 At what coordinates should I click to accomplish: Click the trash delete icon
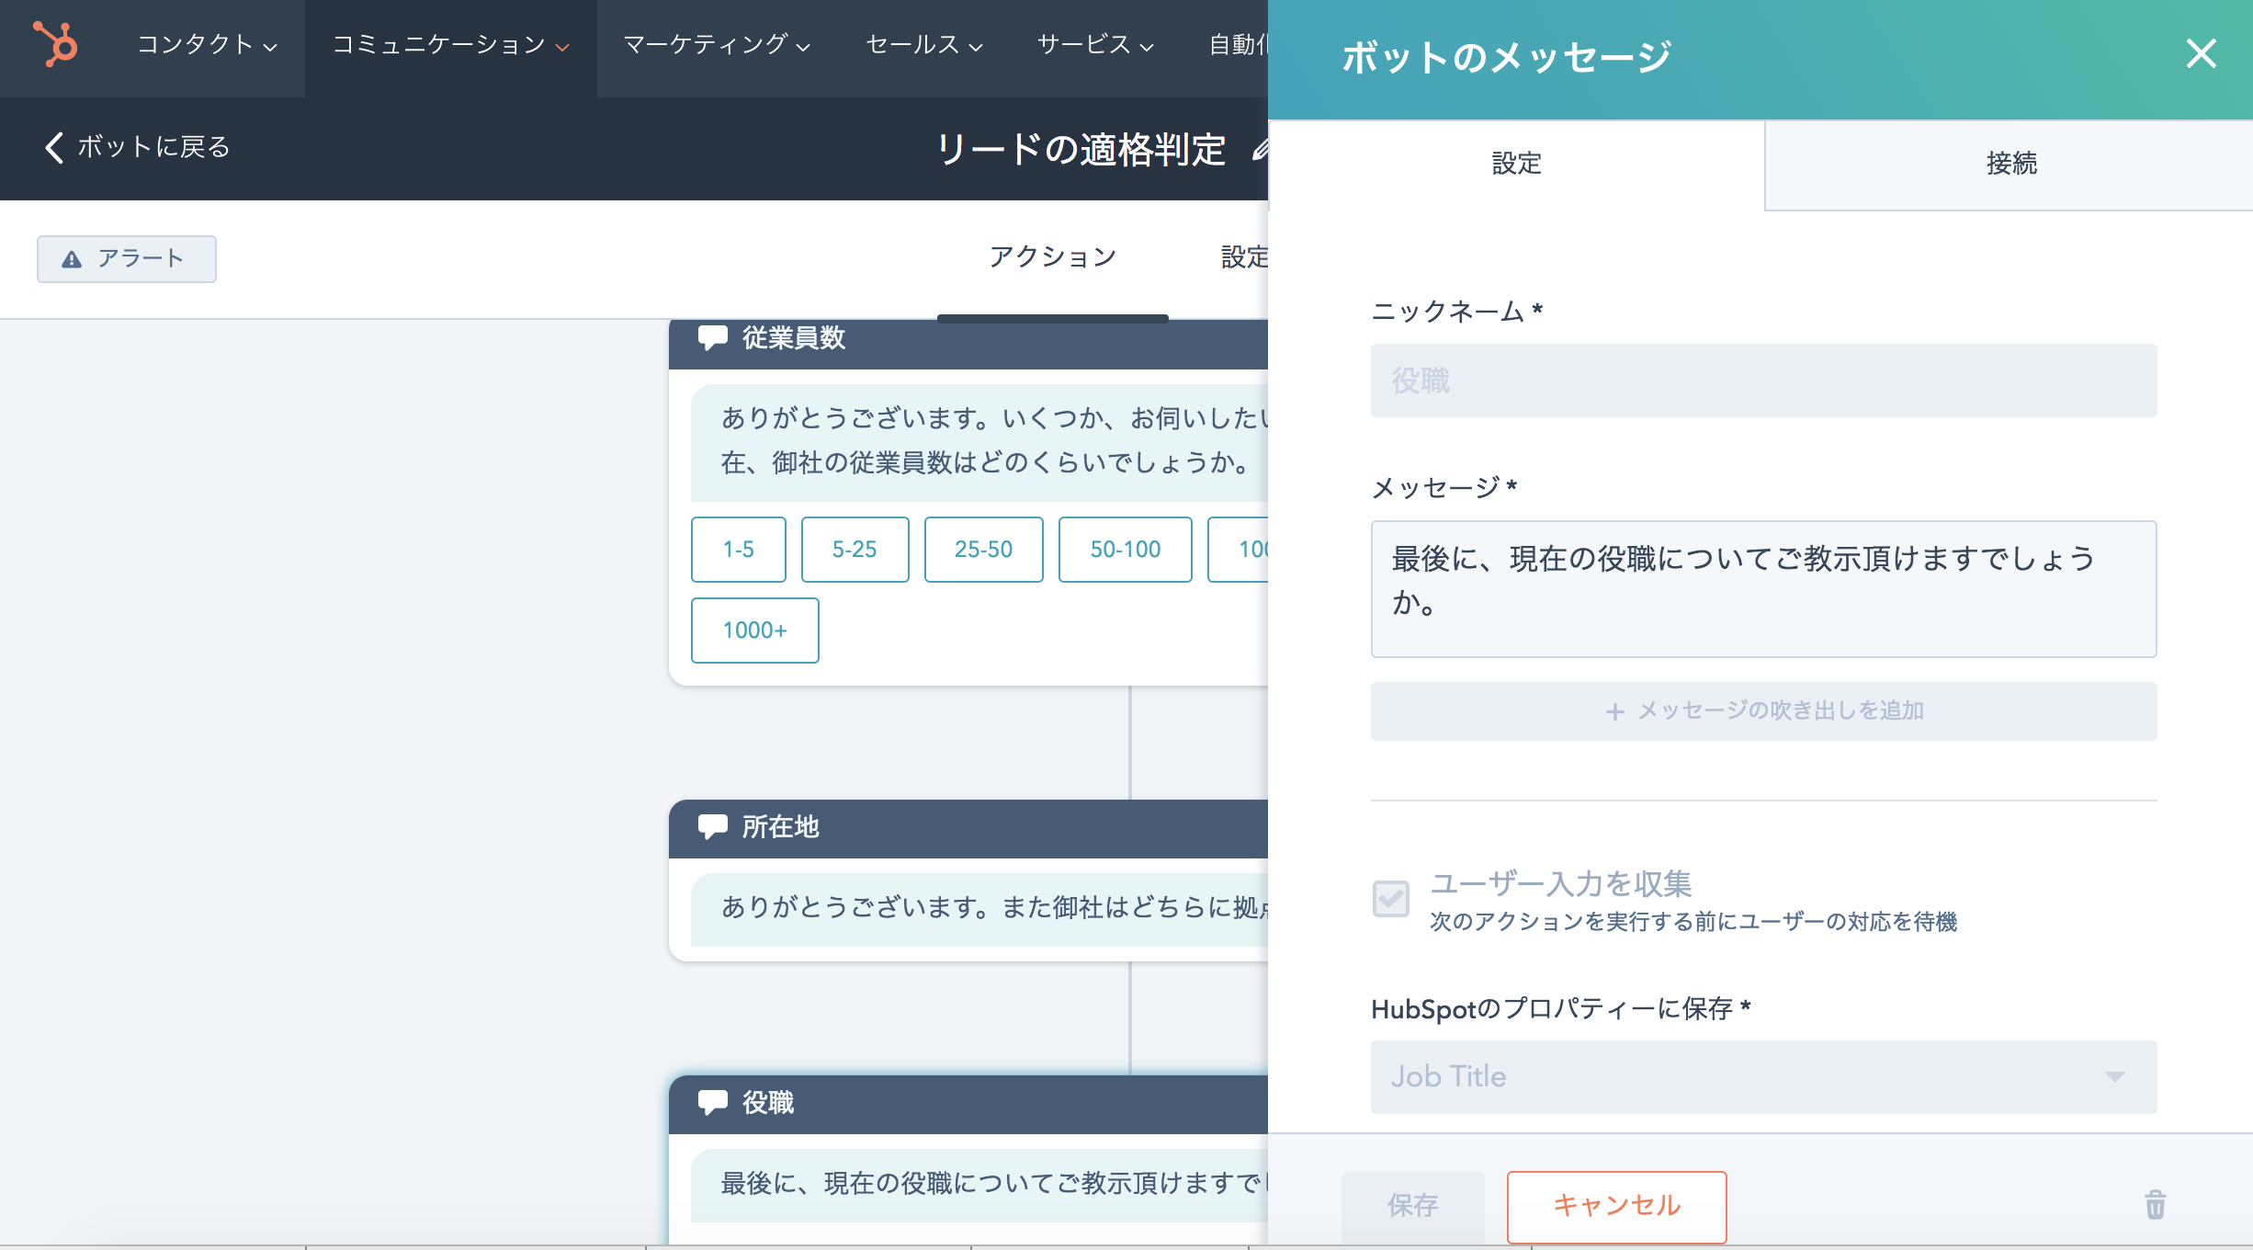2155,1205
